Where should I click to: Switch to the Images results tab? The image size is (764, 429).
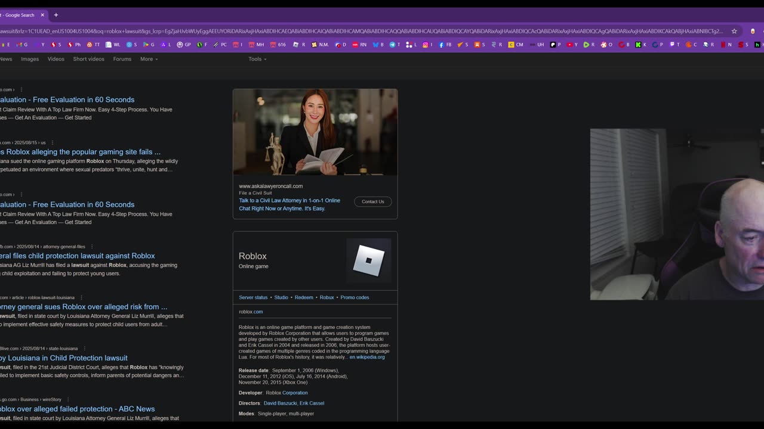click(30, 59)
